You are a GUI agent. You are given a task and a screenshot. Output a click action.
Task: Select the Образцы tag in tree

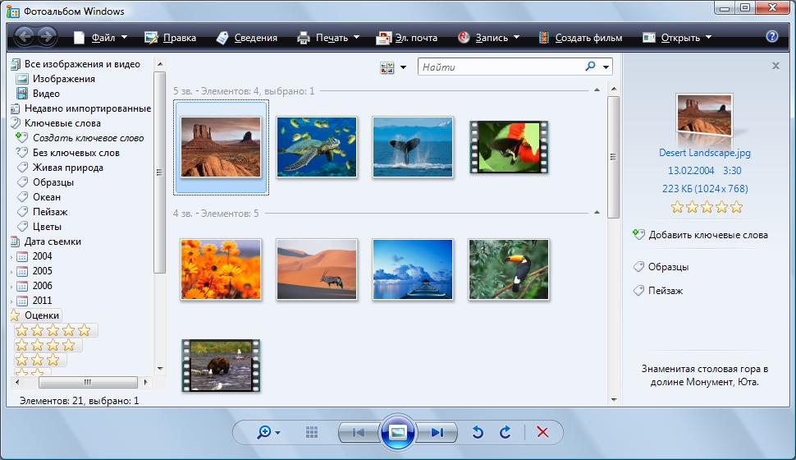[x=53, y=182]
